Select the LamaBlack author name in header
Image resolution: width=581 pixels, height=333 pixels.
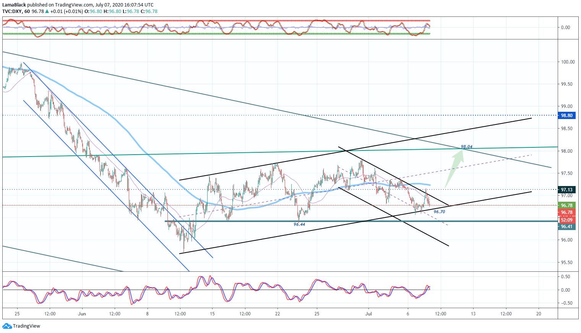coord(14,5)
